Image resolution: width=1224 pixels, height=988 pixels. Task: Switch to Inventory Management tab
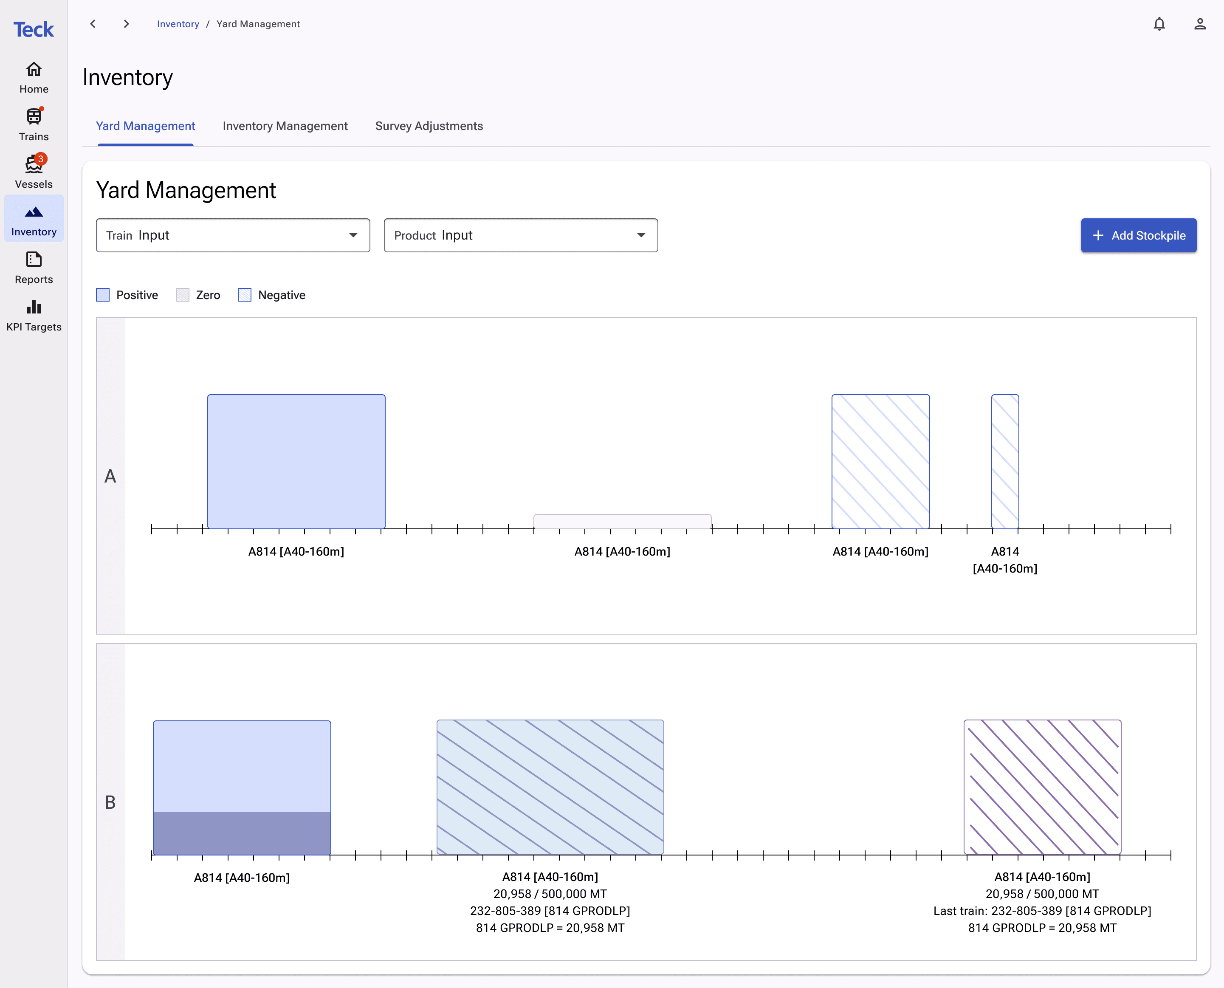285,126
